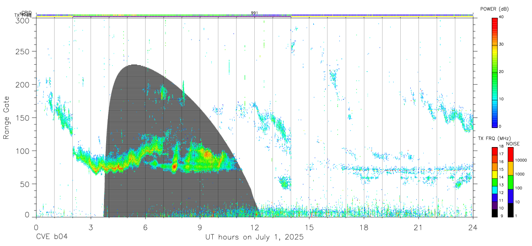Click the "Range Gate" y-axis label
The height and width of the screenshot is (246, 532).
tap(7, 117)
